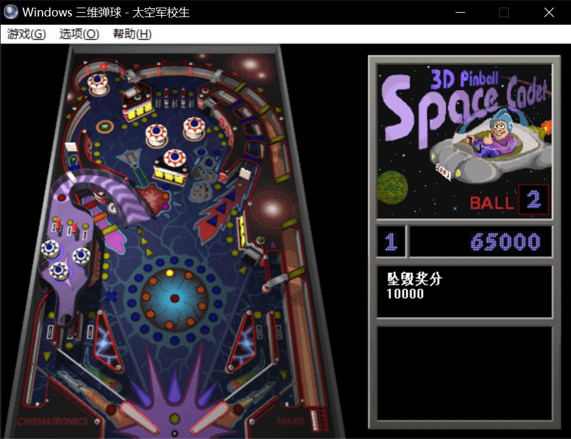This screenshot has height=439, width=571.
Task: Open the 帮助(H) menu
Action: [132, 34]
